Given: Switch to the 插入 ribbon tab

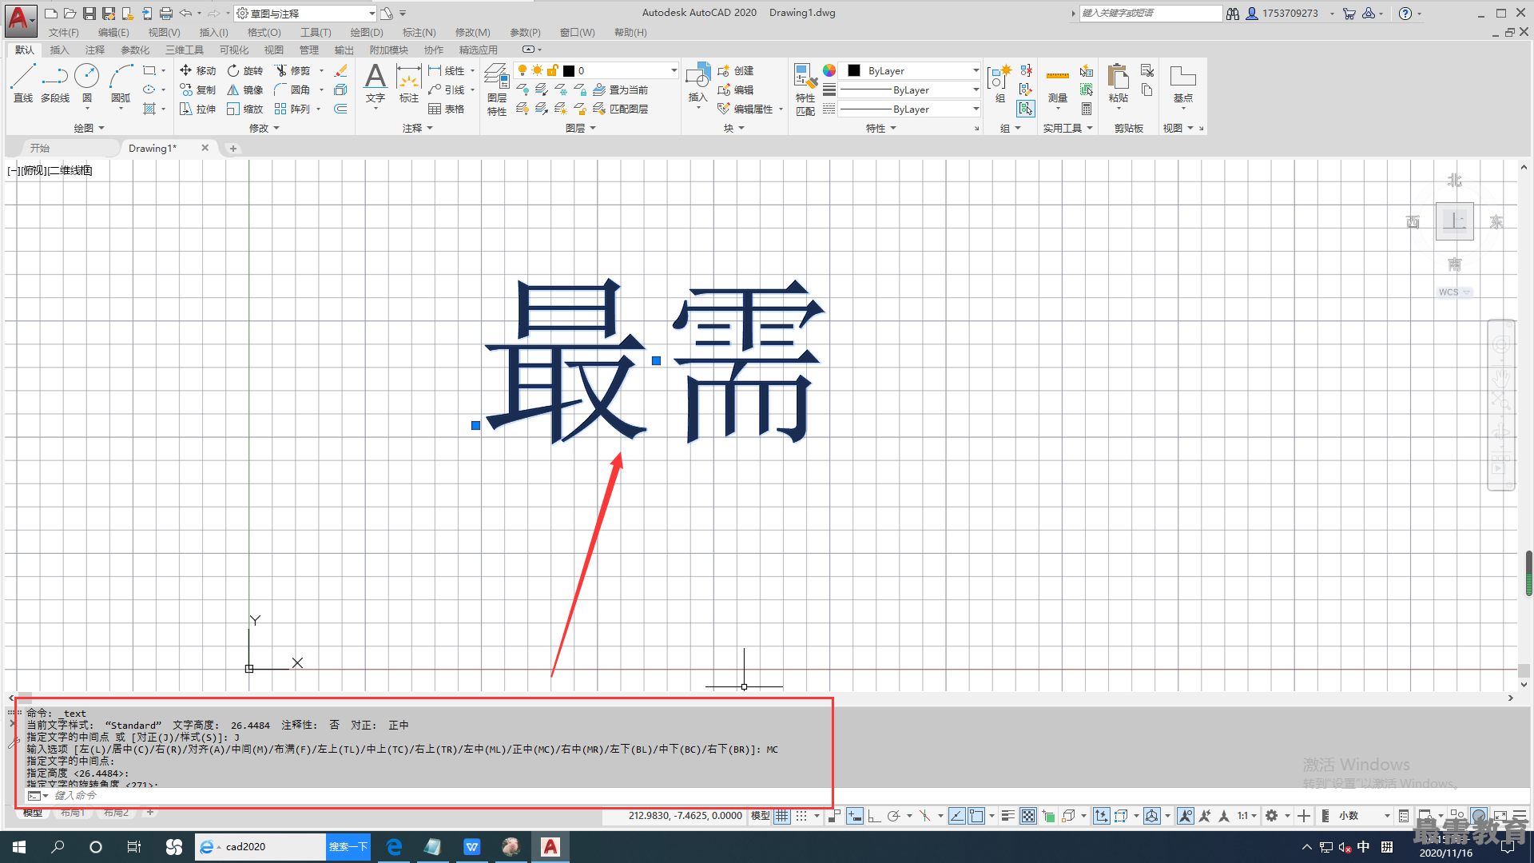Looking at the screenshot, I should [x=59, y=50].
